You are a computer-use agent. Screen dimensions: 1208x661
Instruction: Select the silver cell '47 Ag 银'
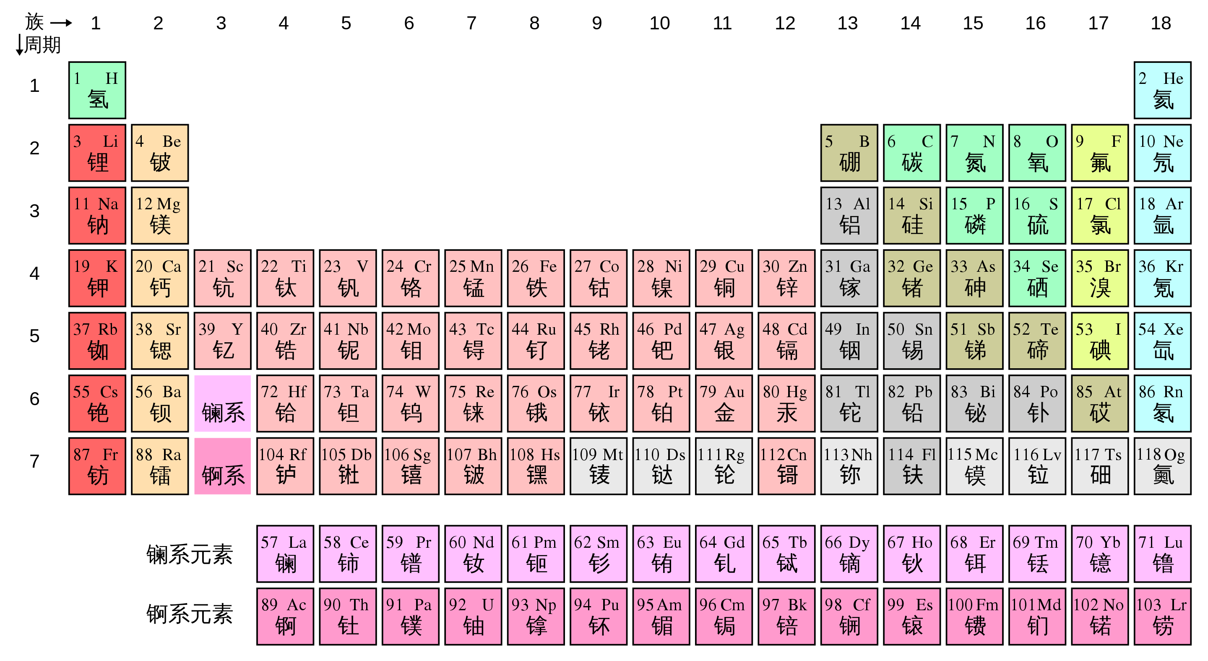coord(724,341)
